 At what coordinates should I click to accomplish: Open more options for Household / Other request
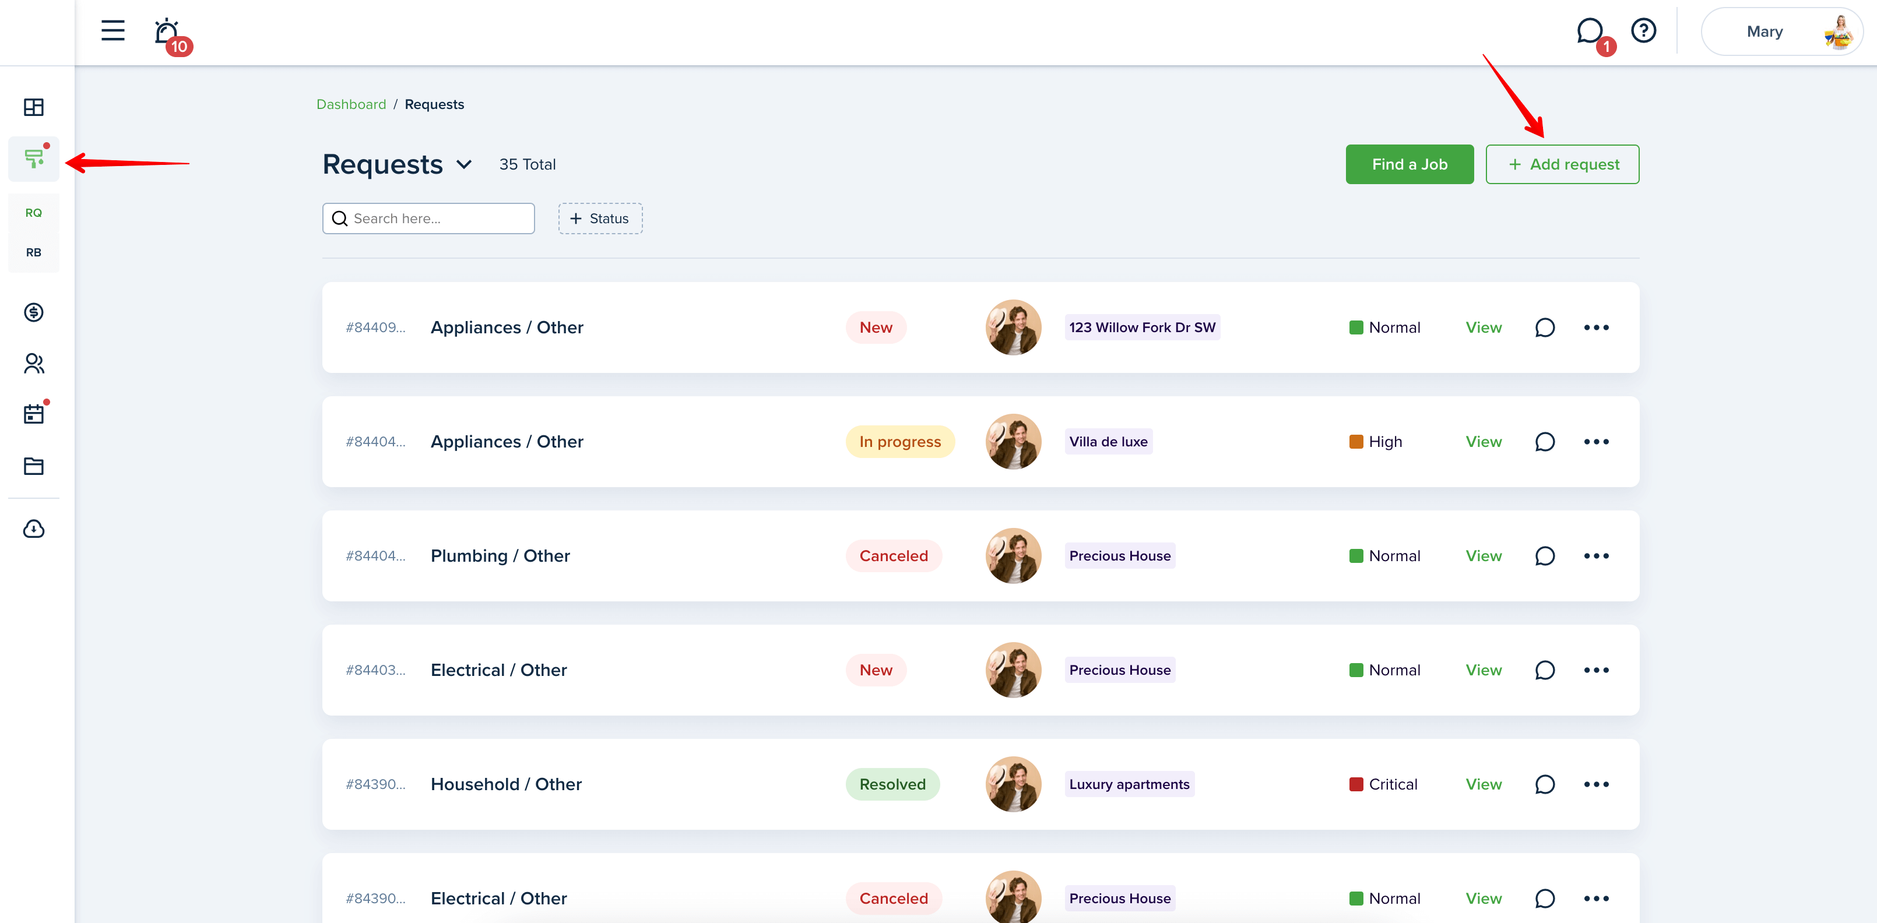pos(1597,784)
